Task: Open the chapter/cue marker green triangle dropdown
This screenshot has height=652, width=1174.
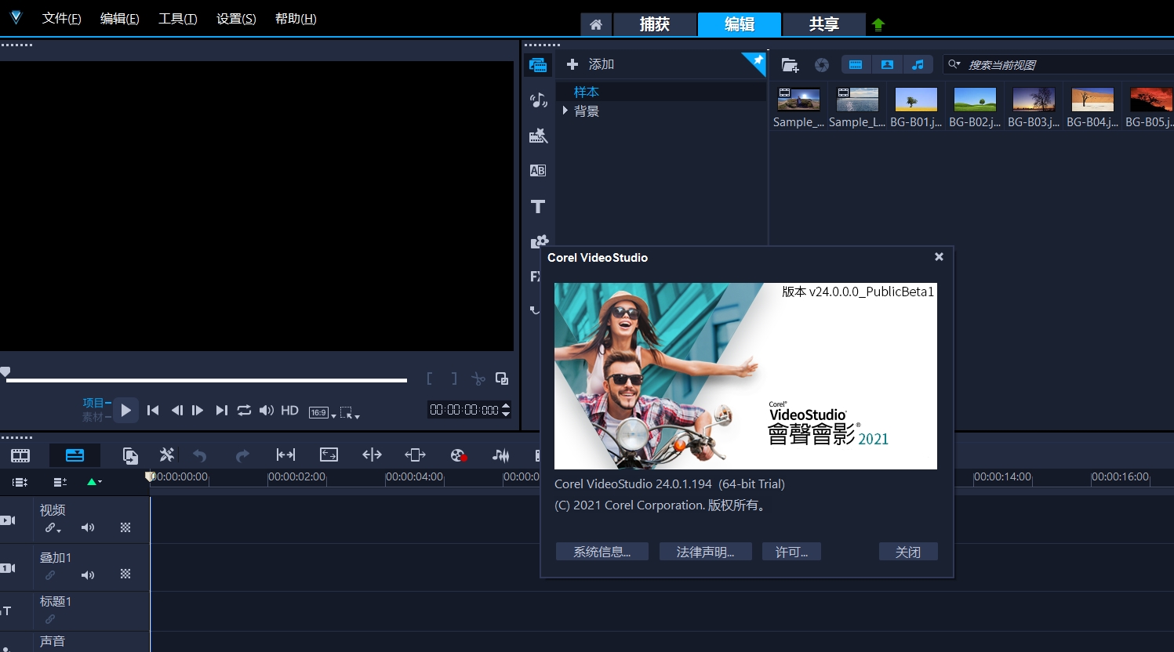Action: 94,483
